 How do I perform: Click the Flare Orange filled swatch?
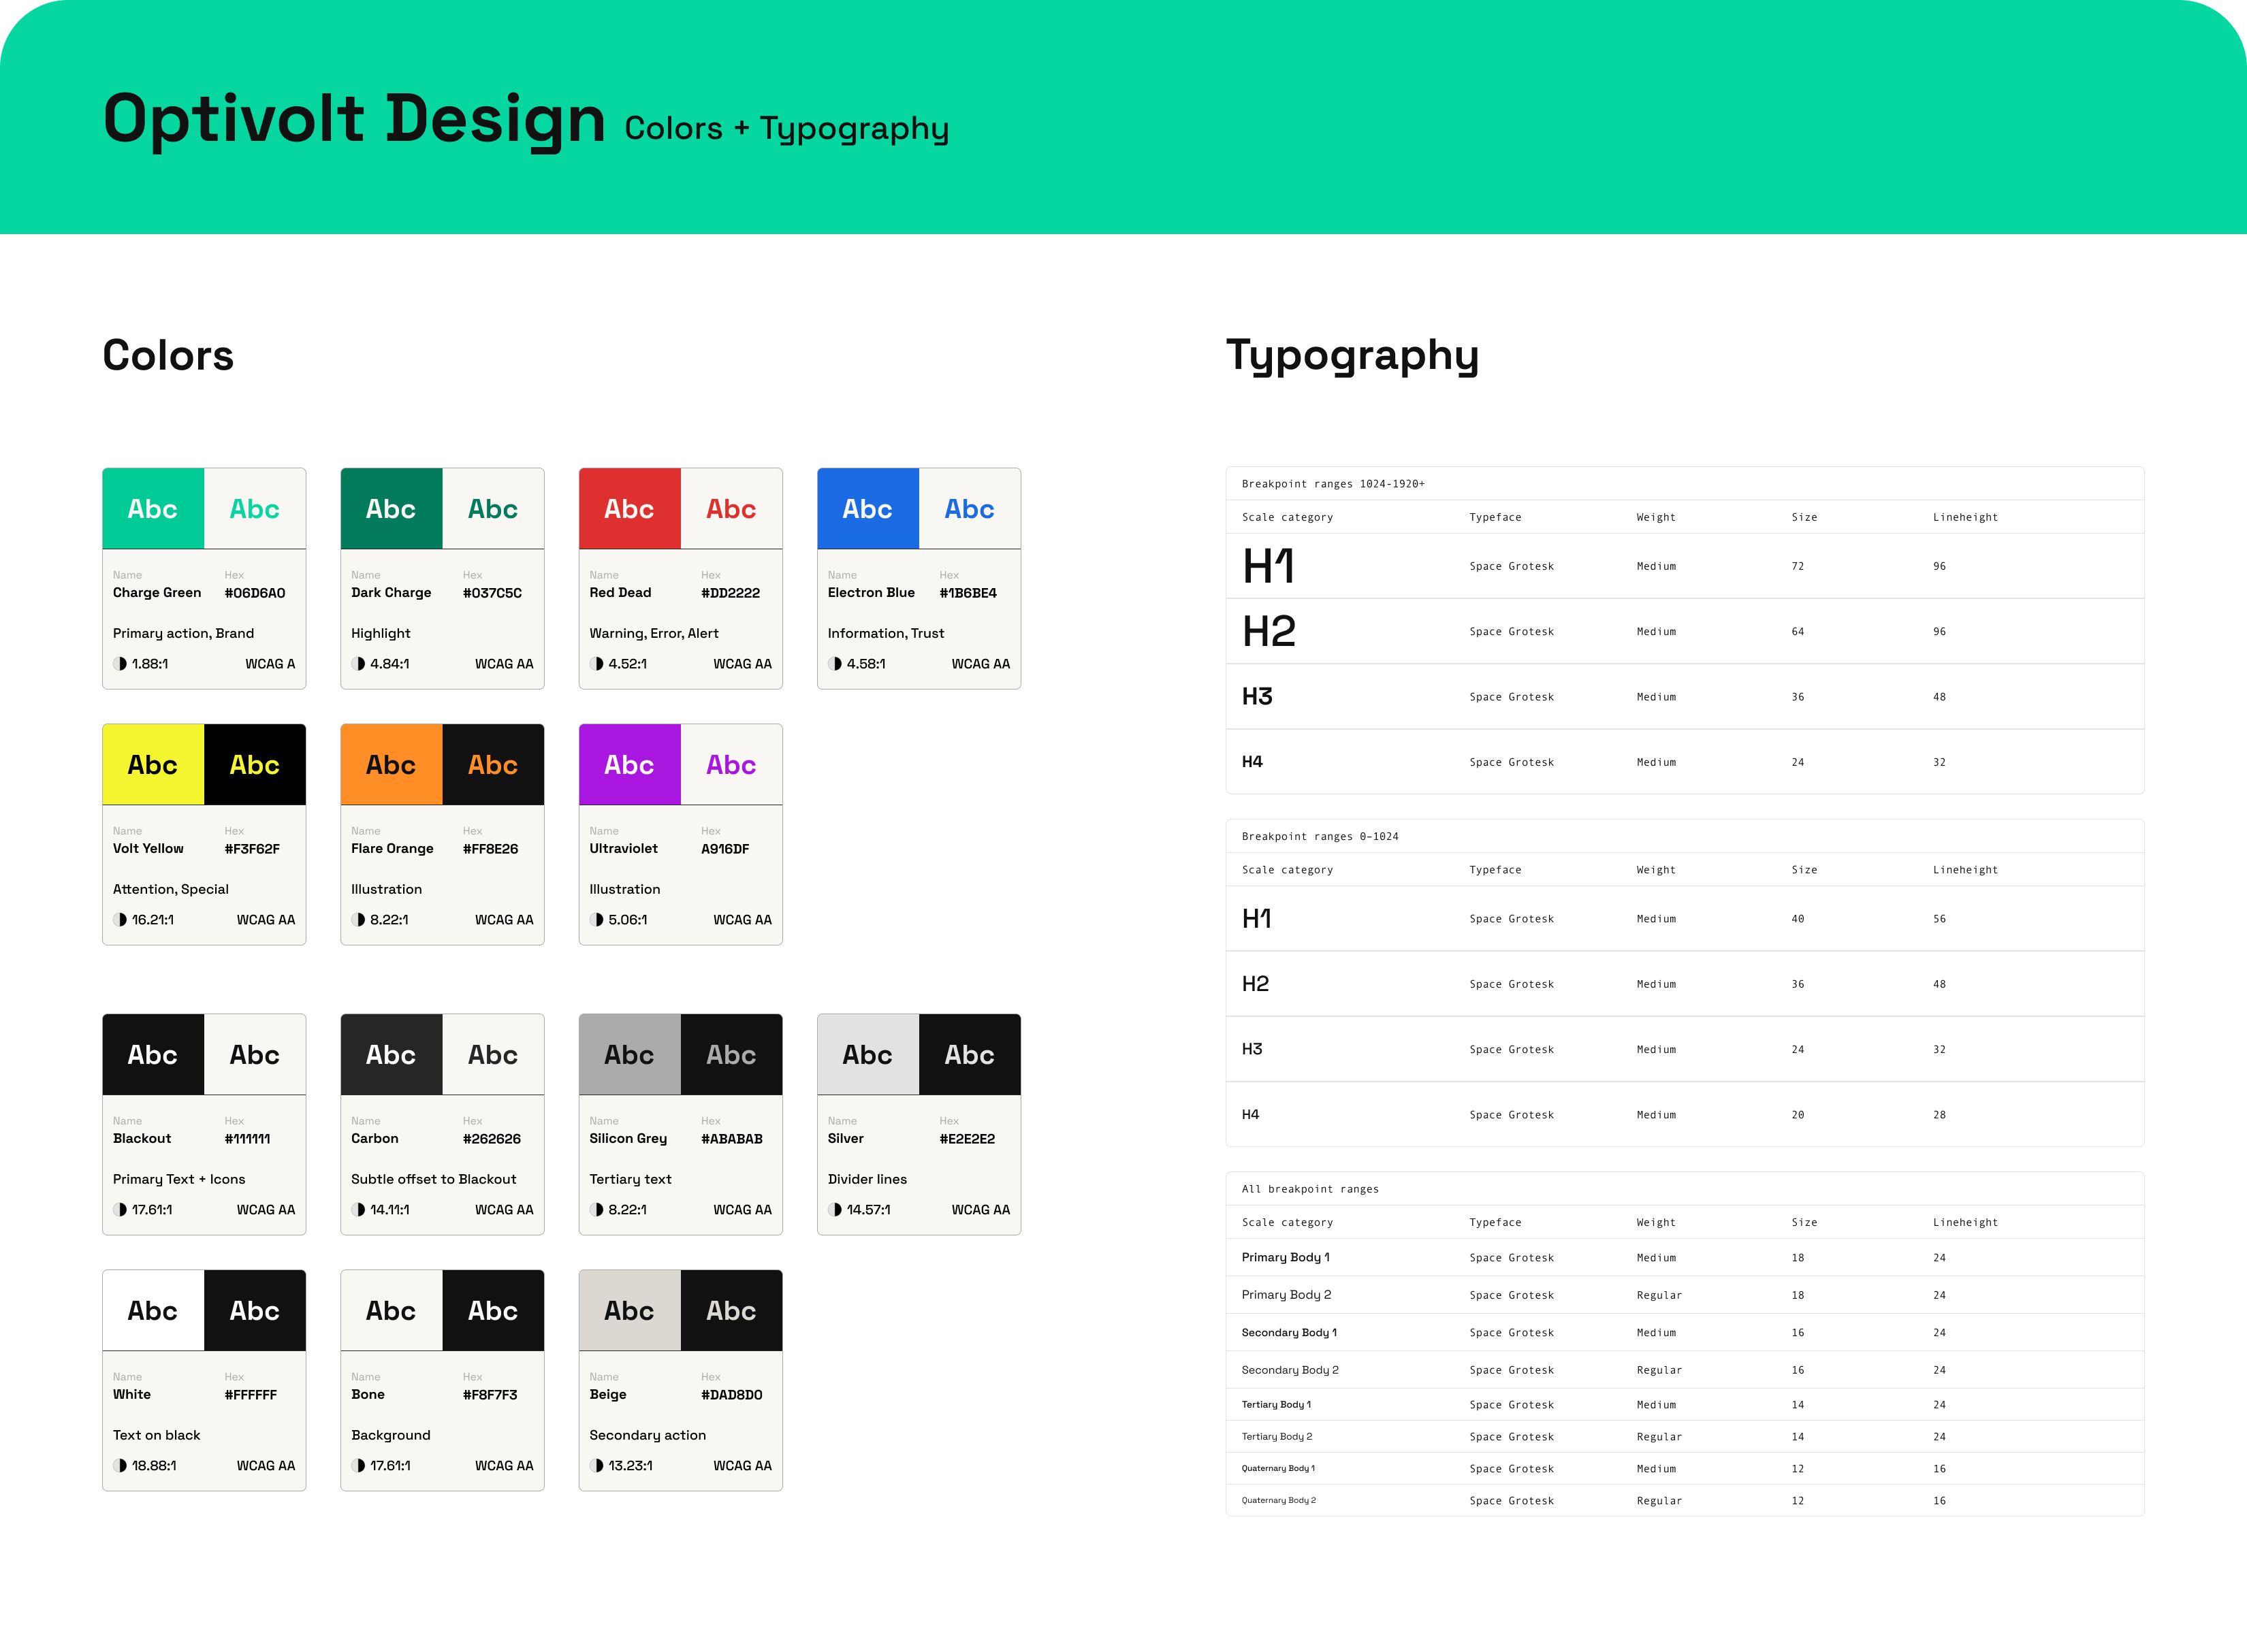coord(391,765)
